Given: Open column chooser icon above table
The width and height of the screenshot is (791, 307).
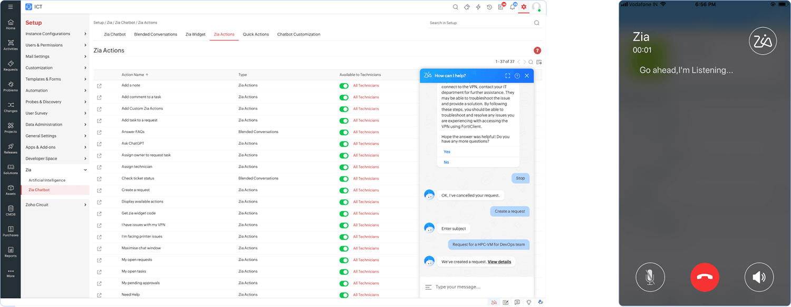Looking at the screenshot, I should tap(539, 62).
